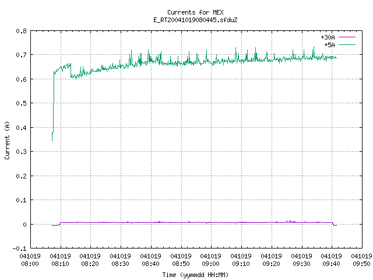373x280 pixels.
Task: Click the 0.3 y-axis tick label
Action: coord(21,152)
